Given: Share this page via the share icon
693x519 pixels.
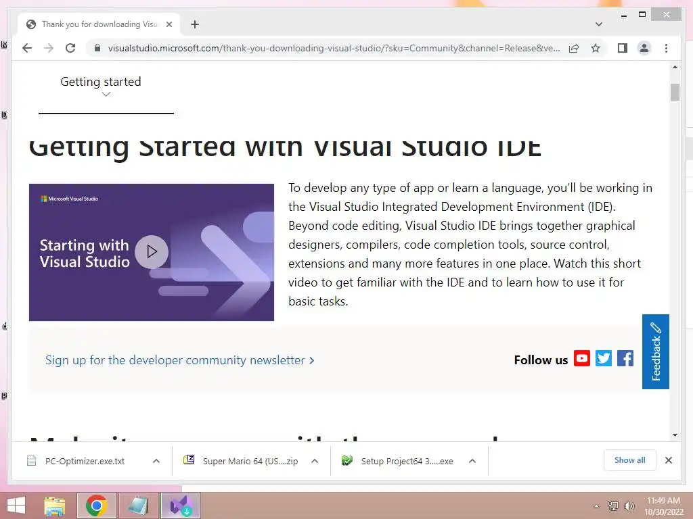Looking at the screenshot, I should 574,48.
